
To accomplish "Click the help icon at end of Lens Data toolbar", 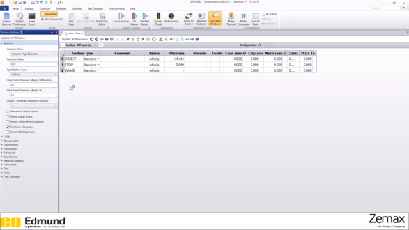I will 197,39.
